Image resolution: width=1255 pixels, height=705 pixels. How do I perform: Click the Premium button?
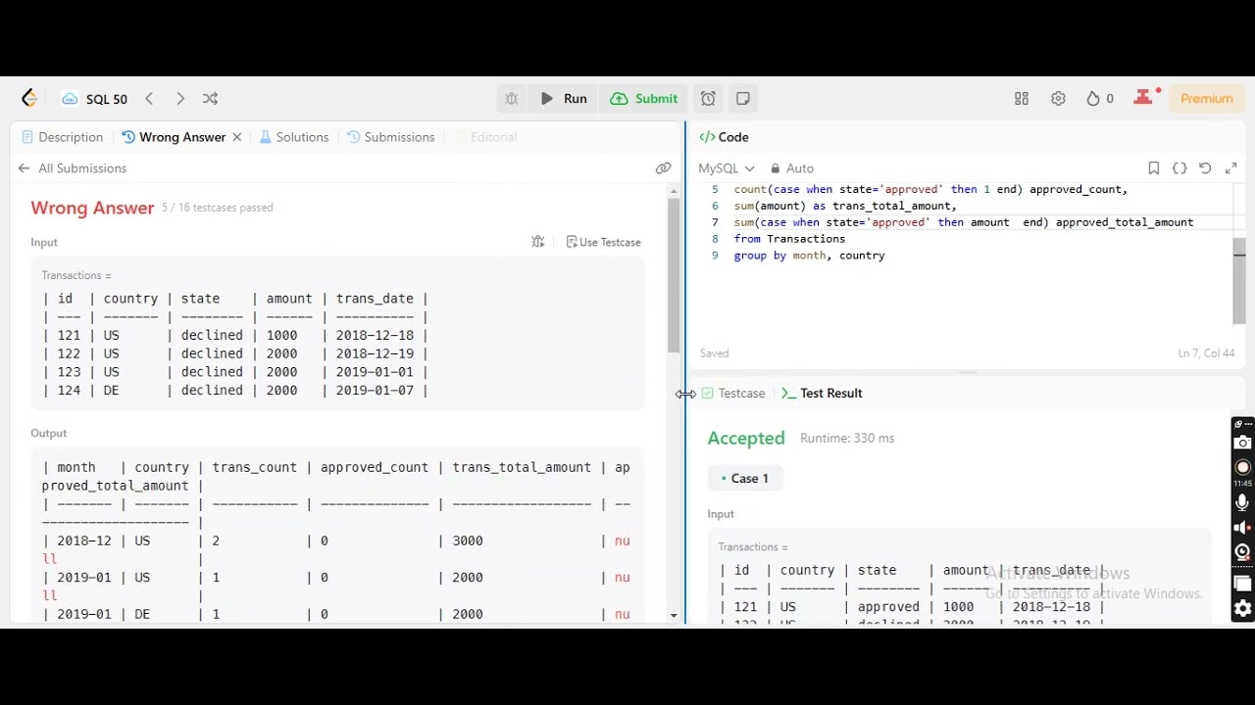[x=1206, y=99]
